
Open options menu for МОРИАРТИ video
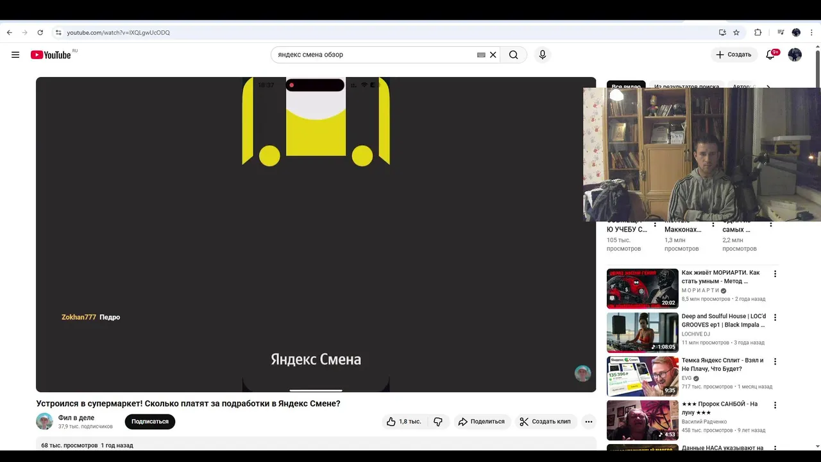(x=775, y=274)
